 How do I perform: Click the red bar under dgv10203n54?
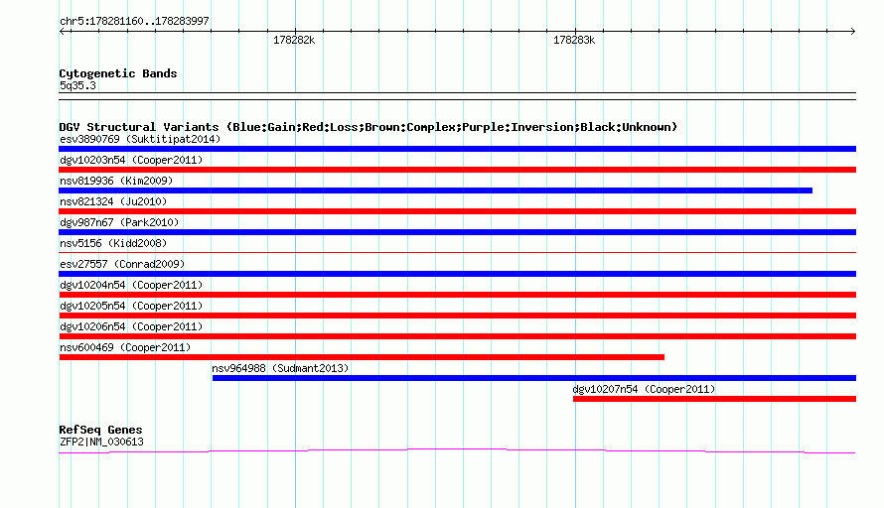[457, 170]
